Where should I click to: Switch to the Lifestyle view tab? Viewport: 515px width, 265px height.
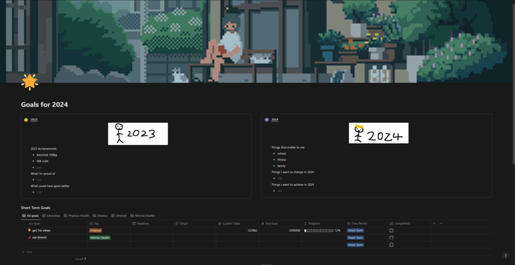(x=119, y=216)
